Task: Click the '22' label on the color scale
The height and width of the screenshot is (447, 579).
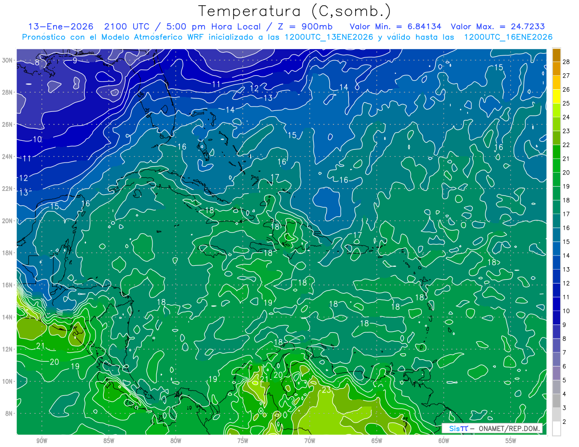Action: pos(566,145)
